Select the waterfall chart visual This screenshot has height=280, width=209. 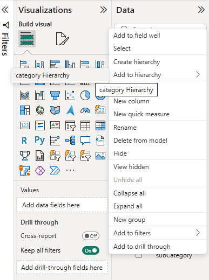coord(40,95)
